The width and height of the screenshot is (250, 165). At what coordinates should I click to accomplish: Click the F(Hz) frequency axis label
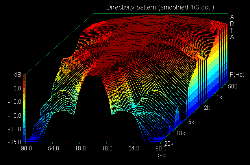pyautogui.click(x=236, y=74)
